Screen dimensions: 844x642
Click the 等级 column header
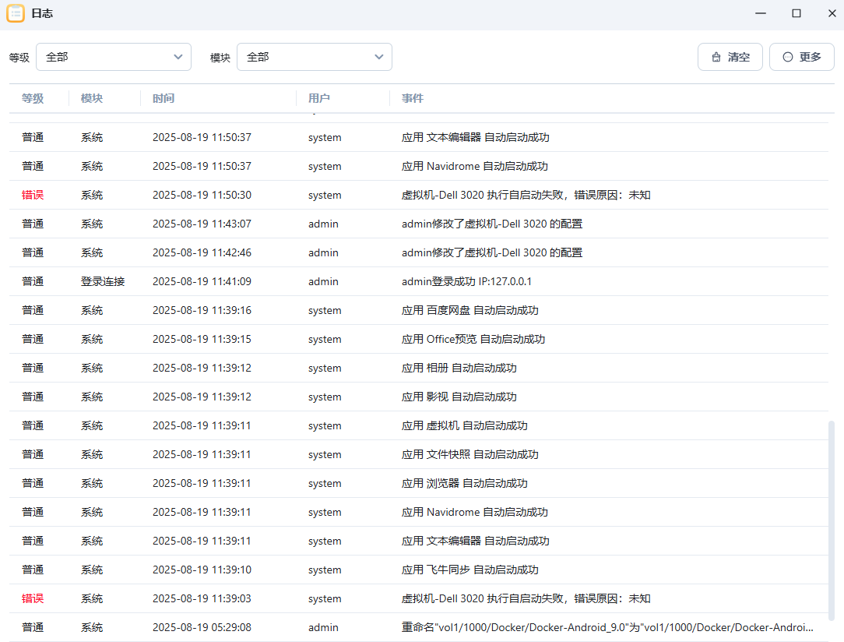[33, 98]
